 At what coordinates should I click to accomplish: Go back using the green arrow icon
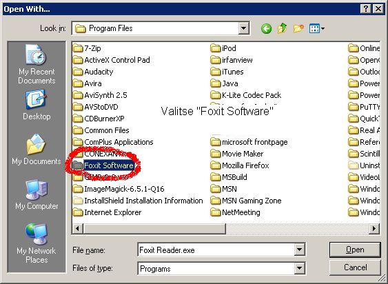click(x=266, y=29)
